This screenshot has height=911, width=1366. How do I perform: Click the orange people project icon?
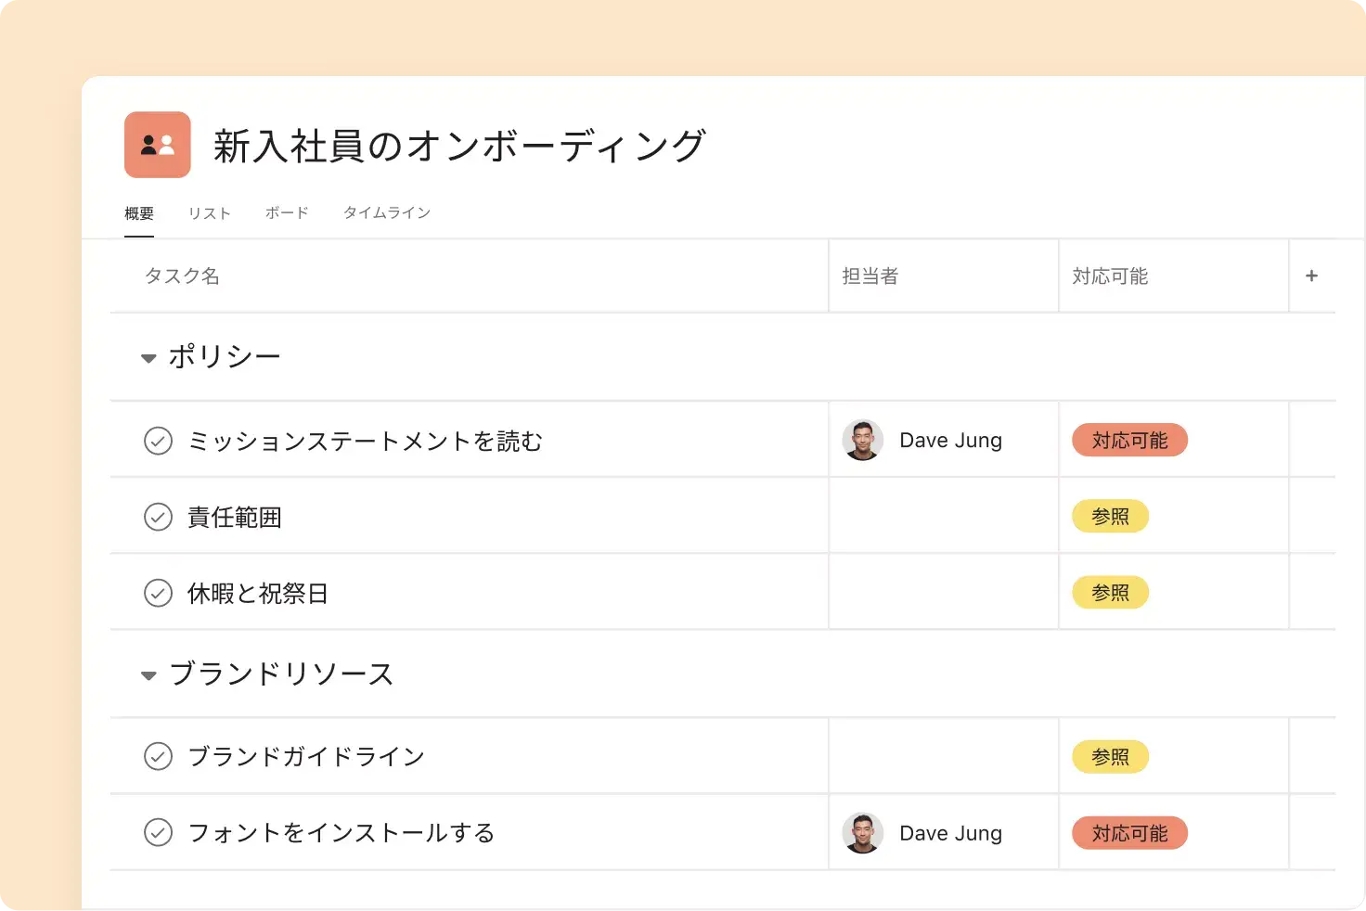point(158,145)
